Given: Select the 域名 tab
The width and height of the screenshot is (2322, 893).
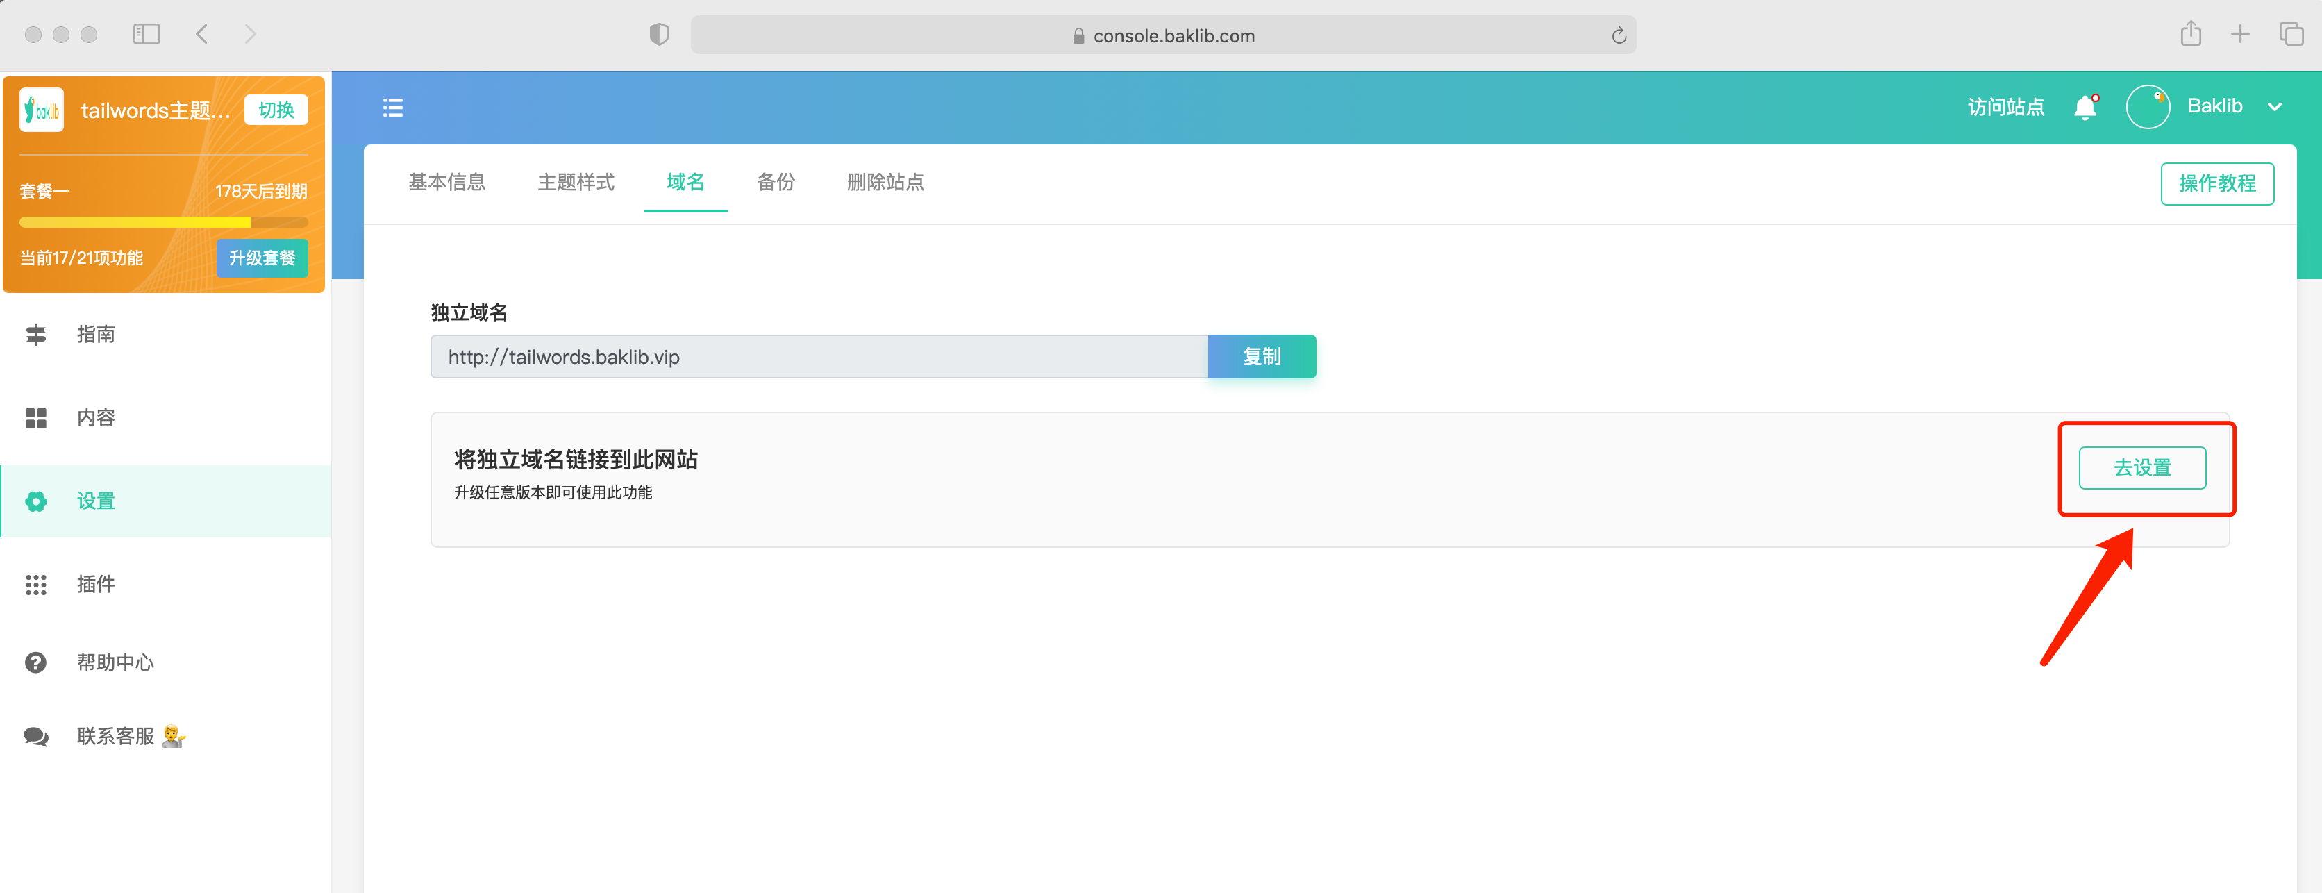Looking at the screenshot, I should [x=686, y=182].
